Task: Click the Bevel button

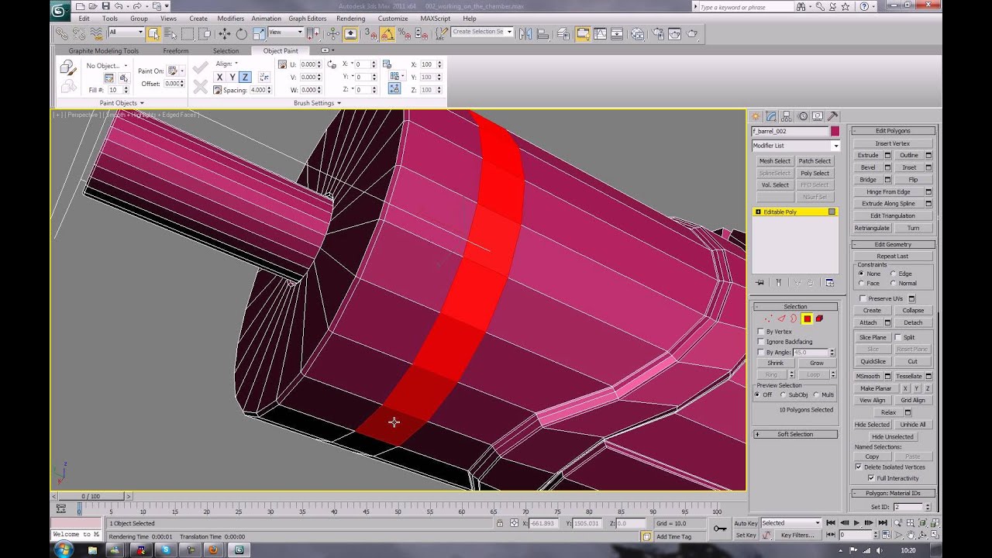Action: tap(868, 167)
